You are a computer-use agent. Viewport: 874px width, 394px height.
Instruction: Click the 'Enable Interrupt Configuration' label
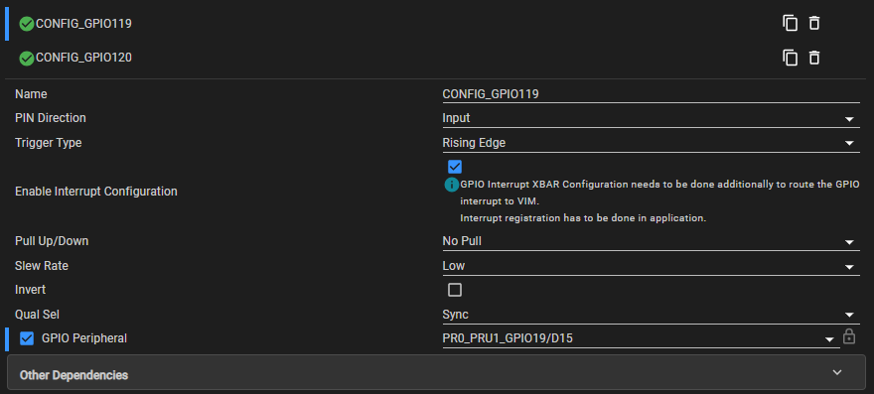coord(96,192)
